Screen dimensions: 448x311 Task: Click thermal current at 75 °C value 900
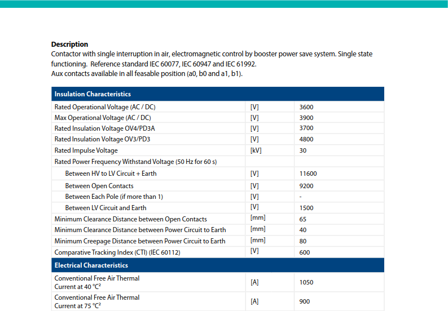(x=305, y=301)
